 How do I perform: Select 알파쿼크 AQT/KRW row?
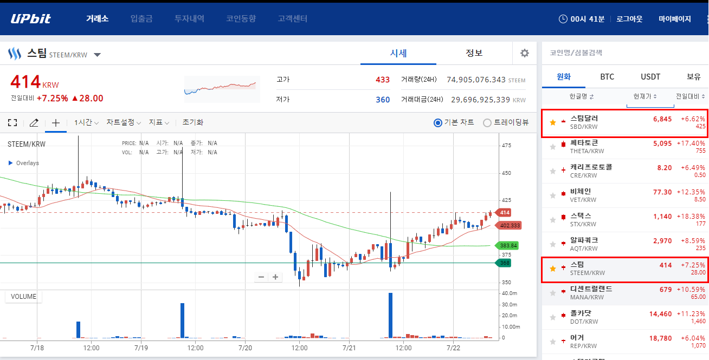click(x=625, y=245)
